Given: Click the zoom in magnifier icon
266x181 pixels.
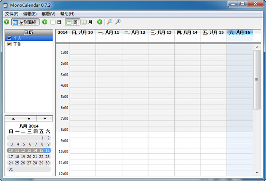Looking at the screenshot, I should 118,22.
